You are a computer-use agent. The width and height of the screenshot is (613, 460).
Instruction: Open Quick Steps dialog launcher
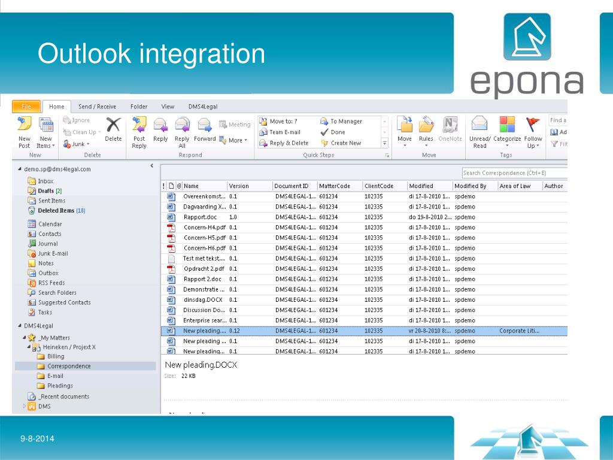pyautogui.click(x=387, y=155)
